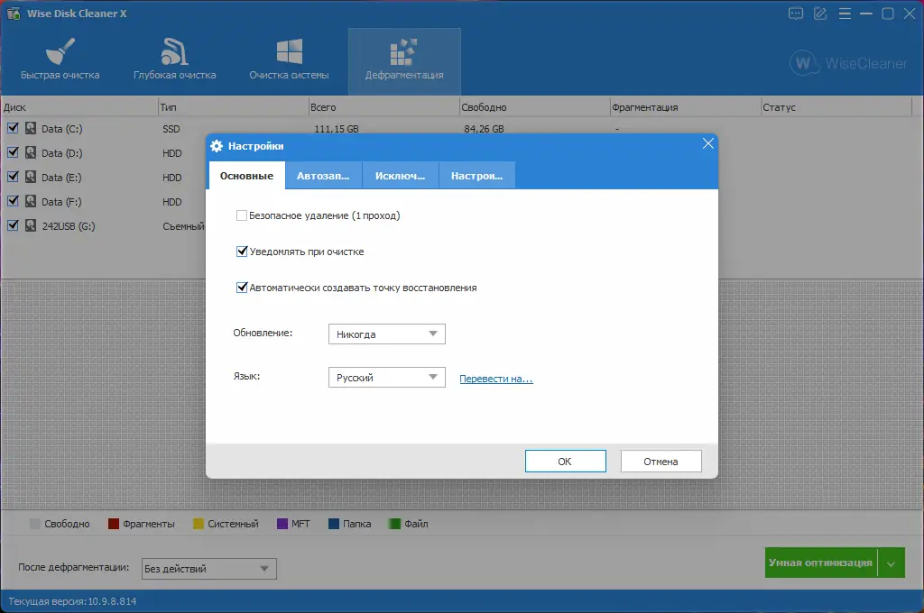The height and width of the screenshot is (613, 924).
Task: Click the blue Папка legend swatch
Action: coord(334,524)
